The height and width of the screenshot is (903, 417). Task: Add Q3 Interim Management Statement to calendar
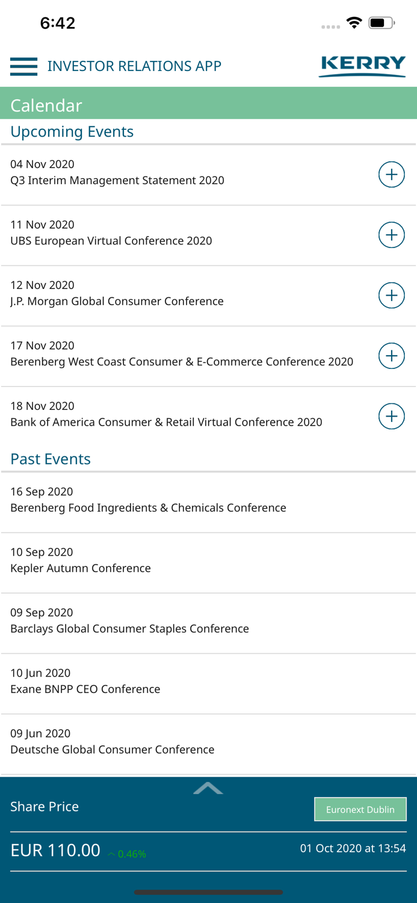point(391,175)
